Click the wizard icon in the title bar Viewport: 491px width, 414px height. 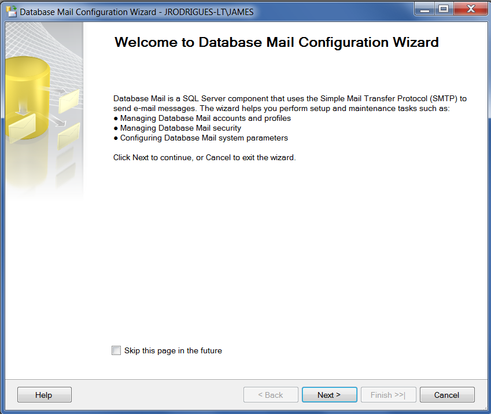(x=11, y=12)
